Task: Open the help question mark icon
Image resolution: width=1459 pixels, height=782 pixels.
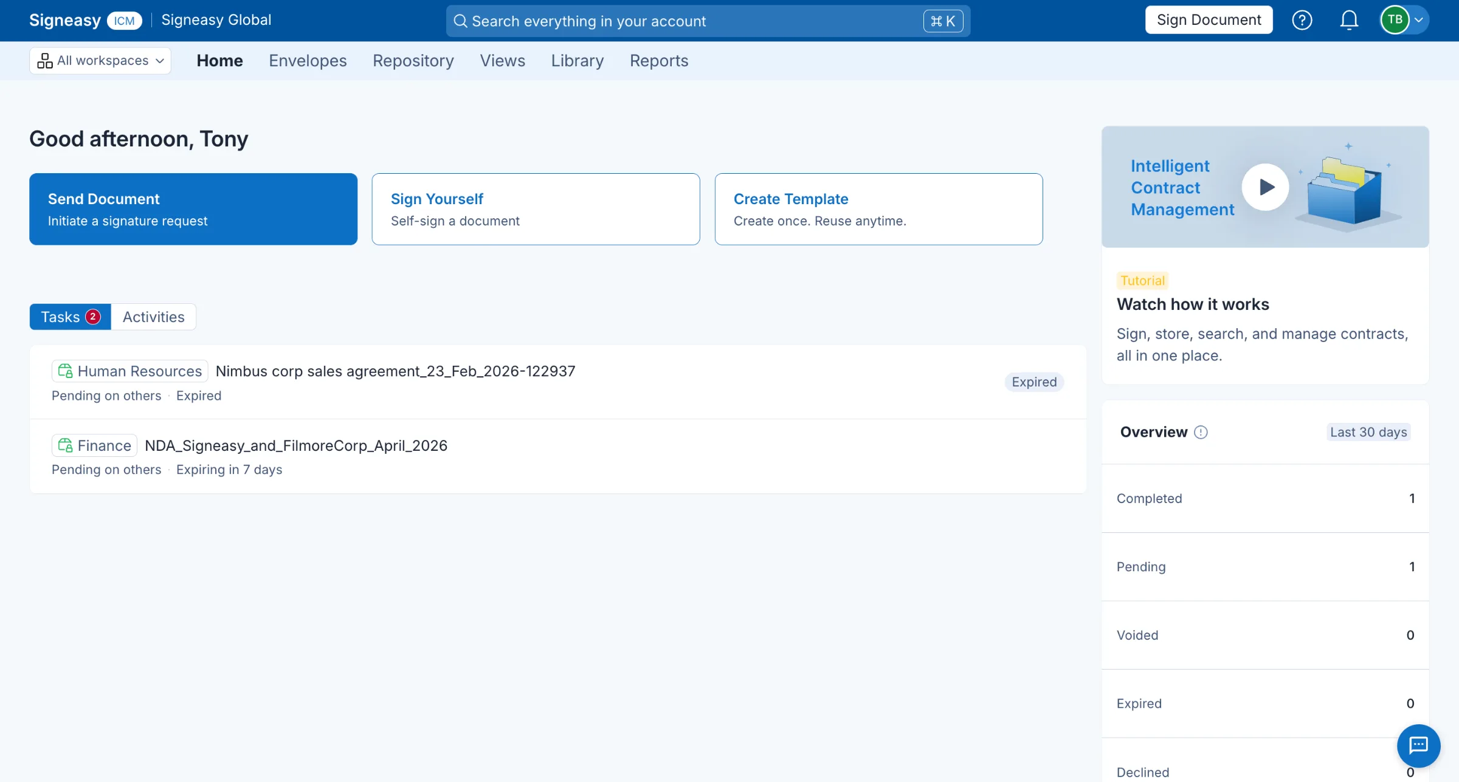Action: 1302,20
